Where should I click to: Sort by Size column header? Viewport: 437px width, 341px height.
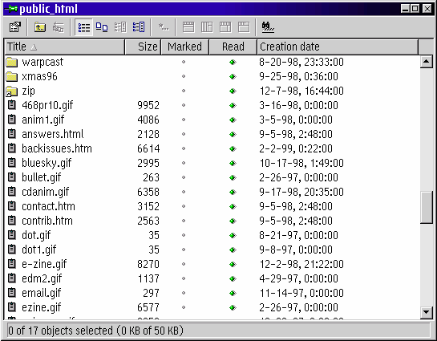point(143,47)
